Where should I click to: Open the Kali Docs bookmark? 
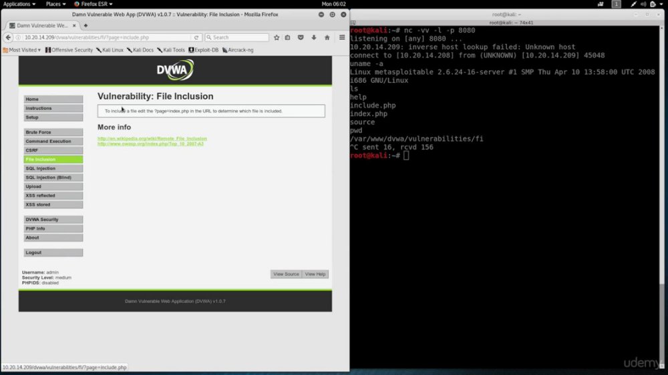[x=140, y=50]
